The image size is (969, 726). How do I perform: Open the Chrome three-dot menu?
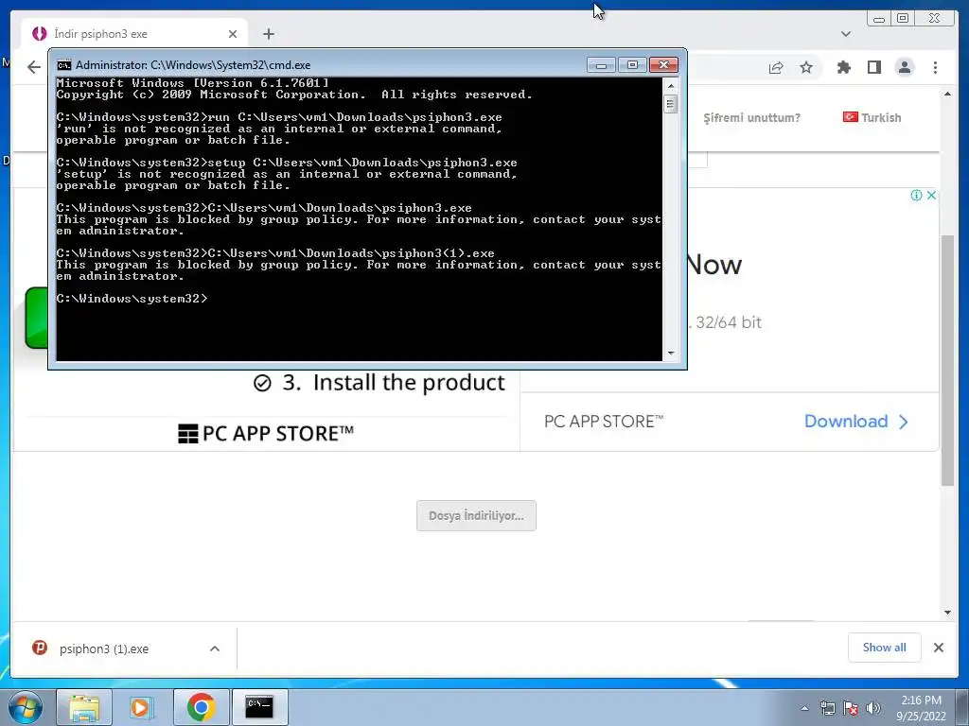935,67
